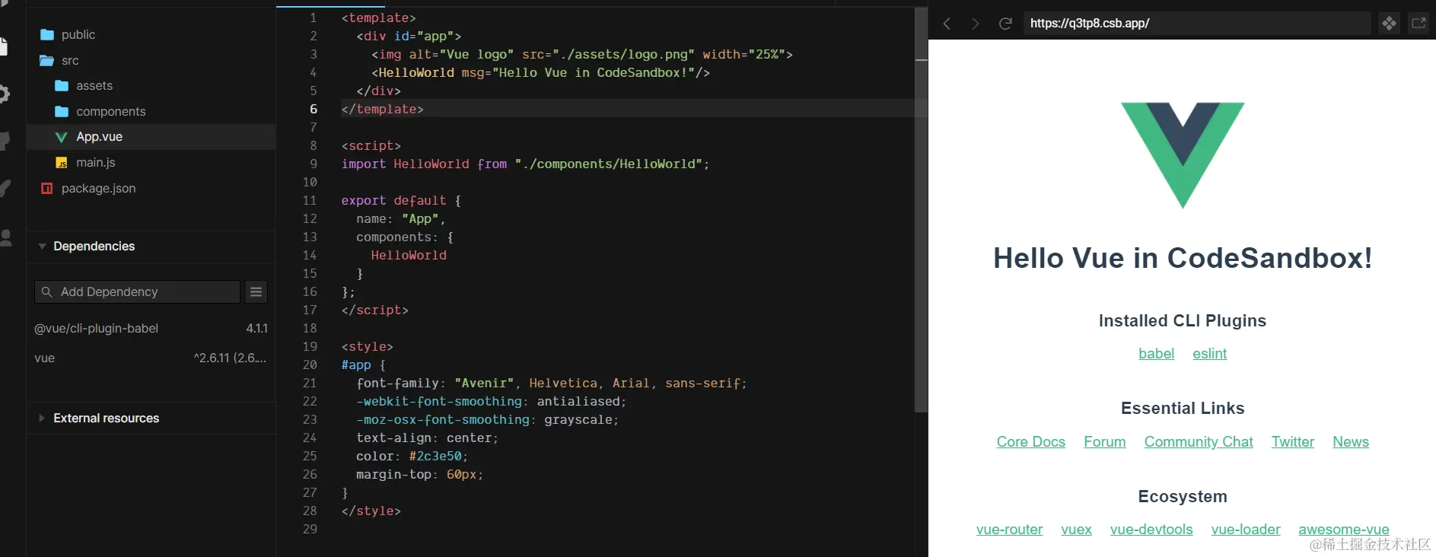The width and height of the screenshot is (1436, 557).
Task: Open the user icon in activity bar
Action: click(5, 238)
